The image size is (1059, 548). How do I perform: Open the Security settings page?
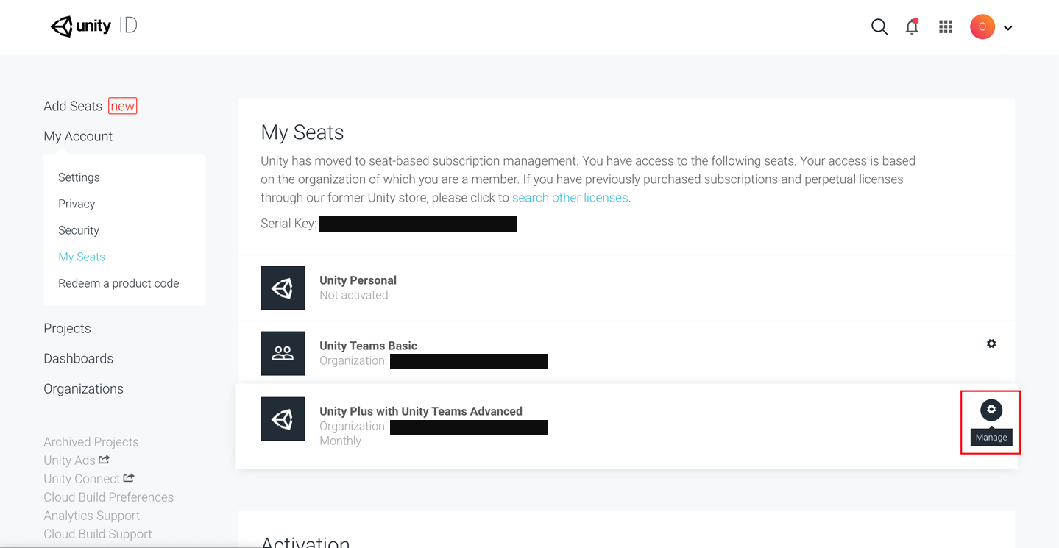click(x=79, y=230)
